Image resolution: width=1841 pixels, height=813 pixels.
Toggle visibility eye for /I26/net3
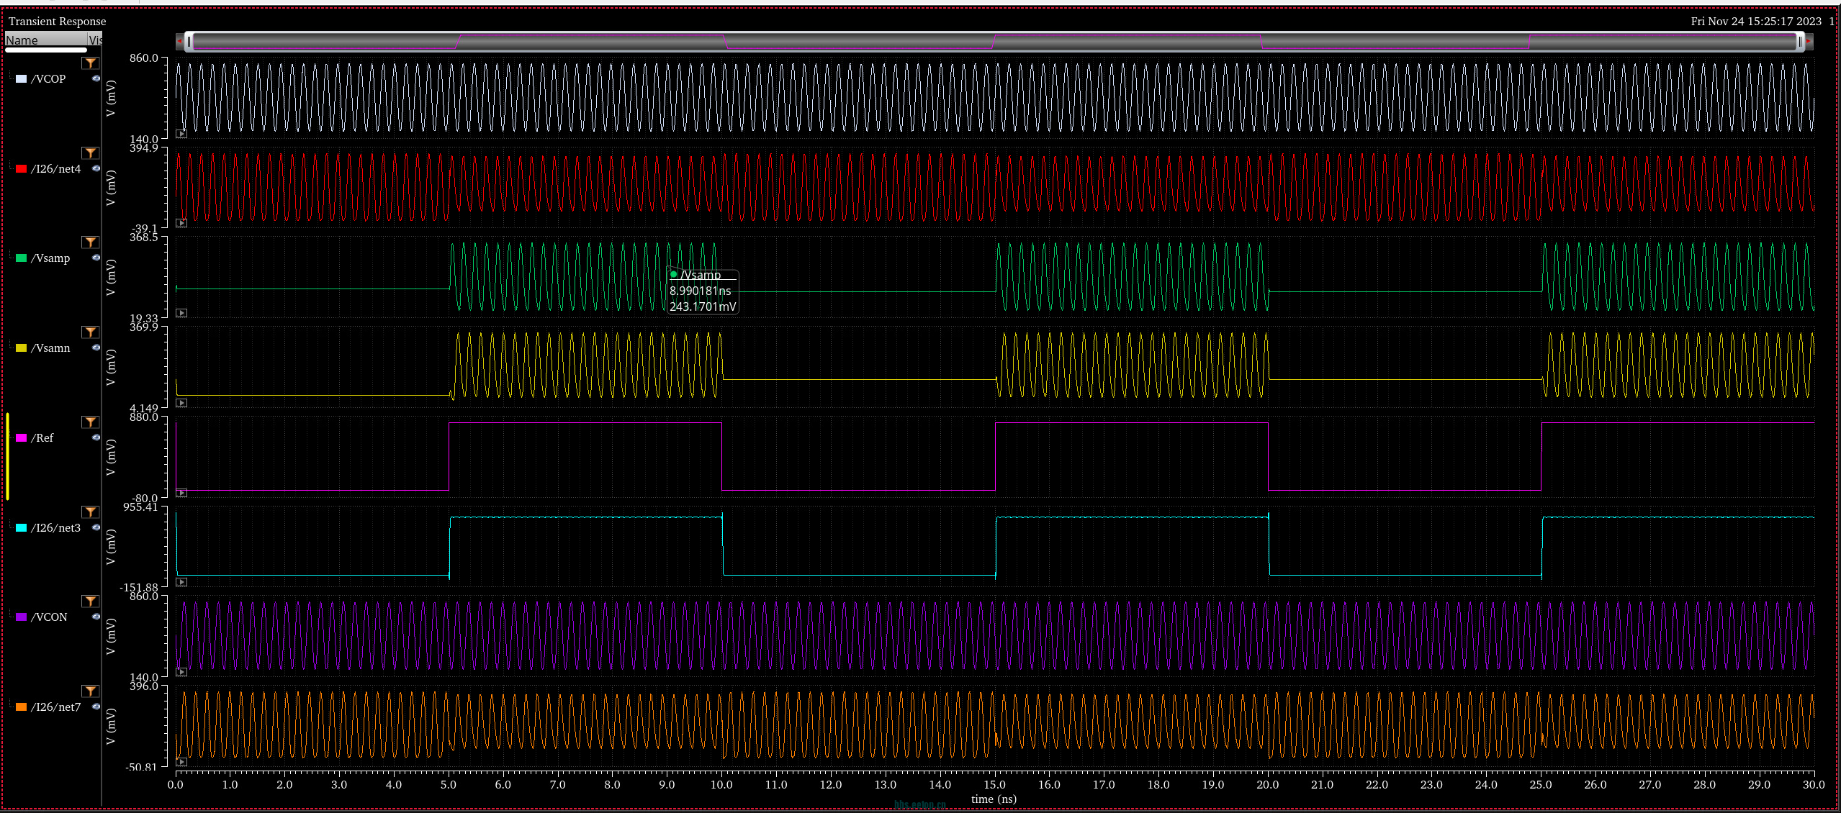tap(96, 527)
